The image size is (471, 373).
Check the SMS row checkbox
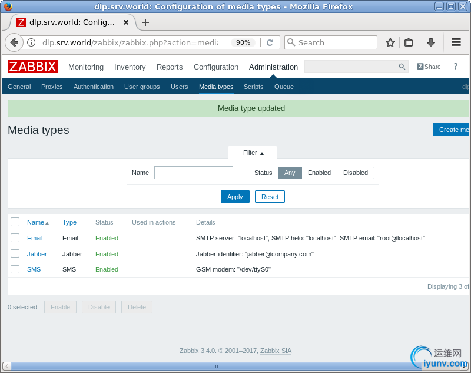[15, 269]
